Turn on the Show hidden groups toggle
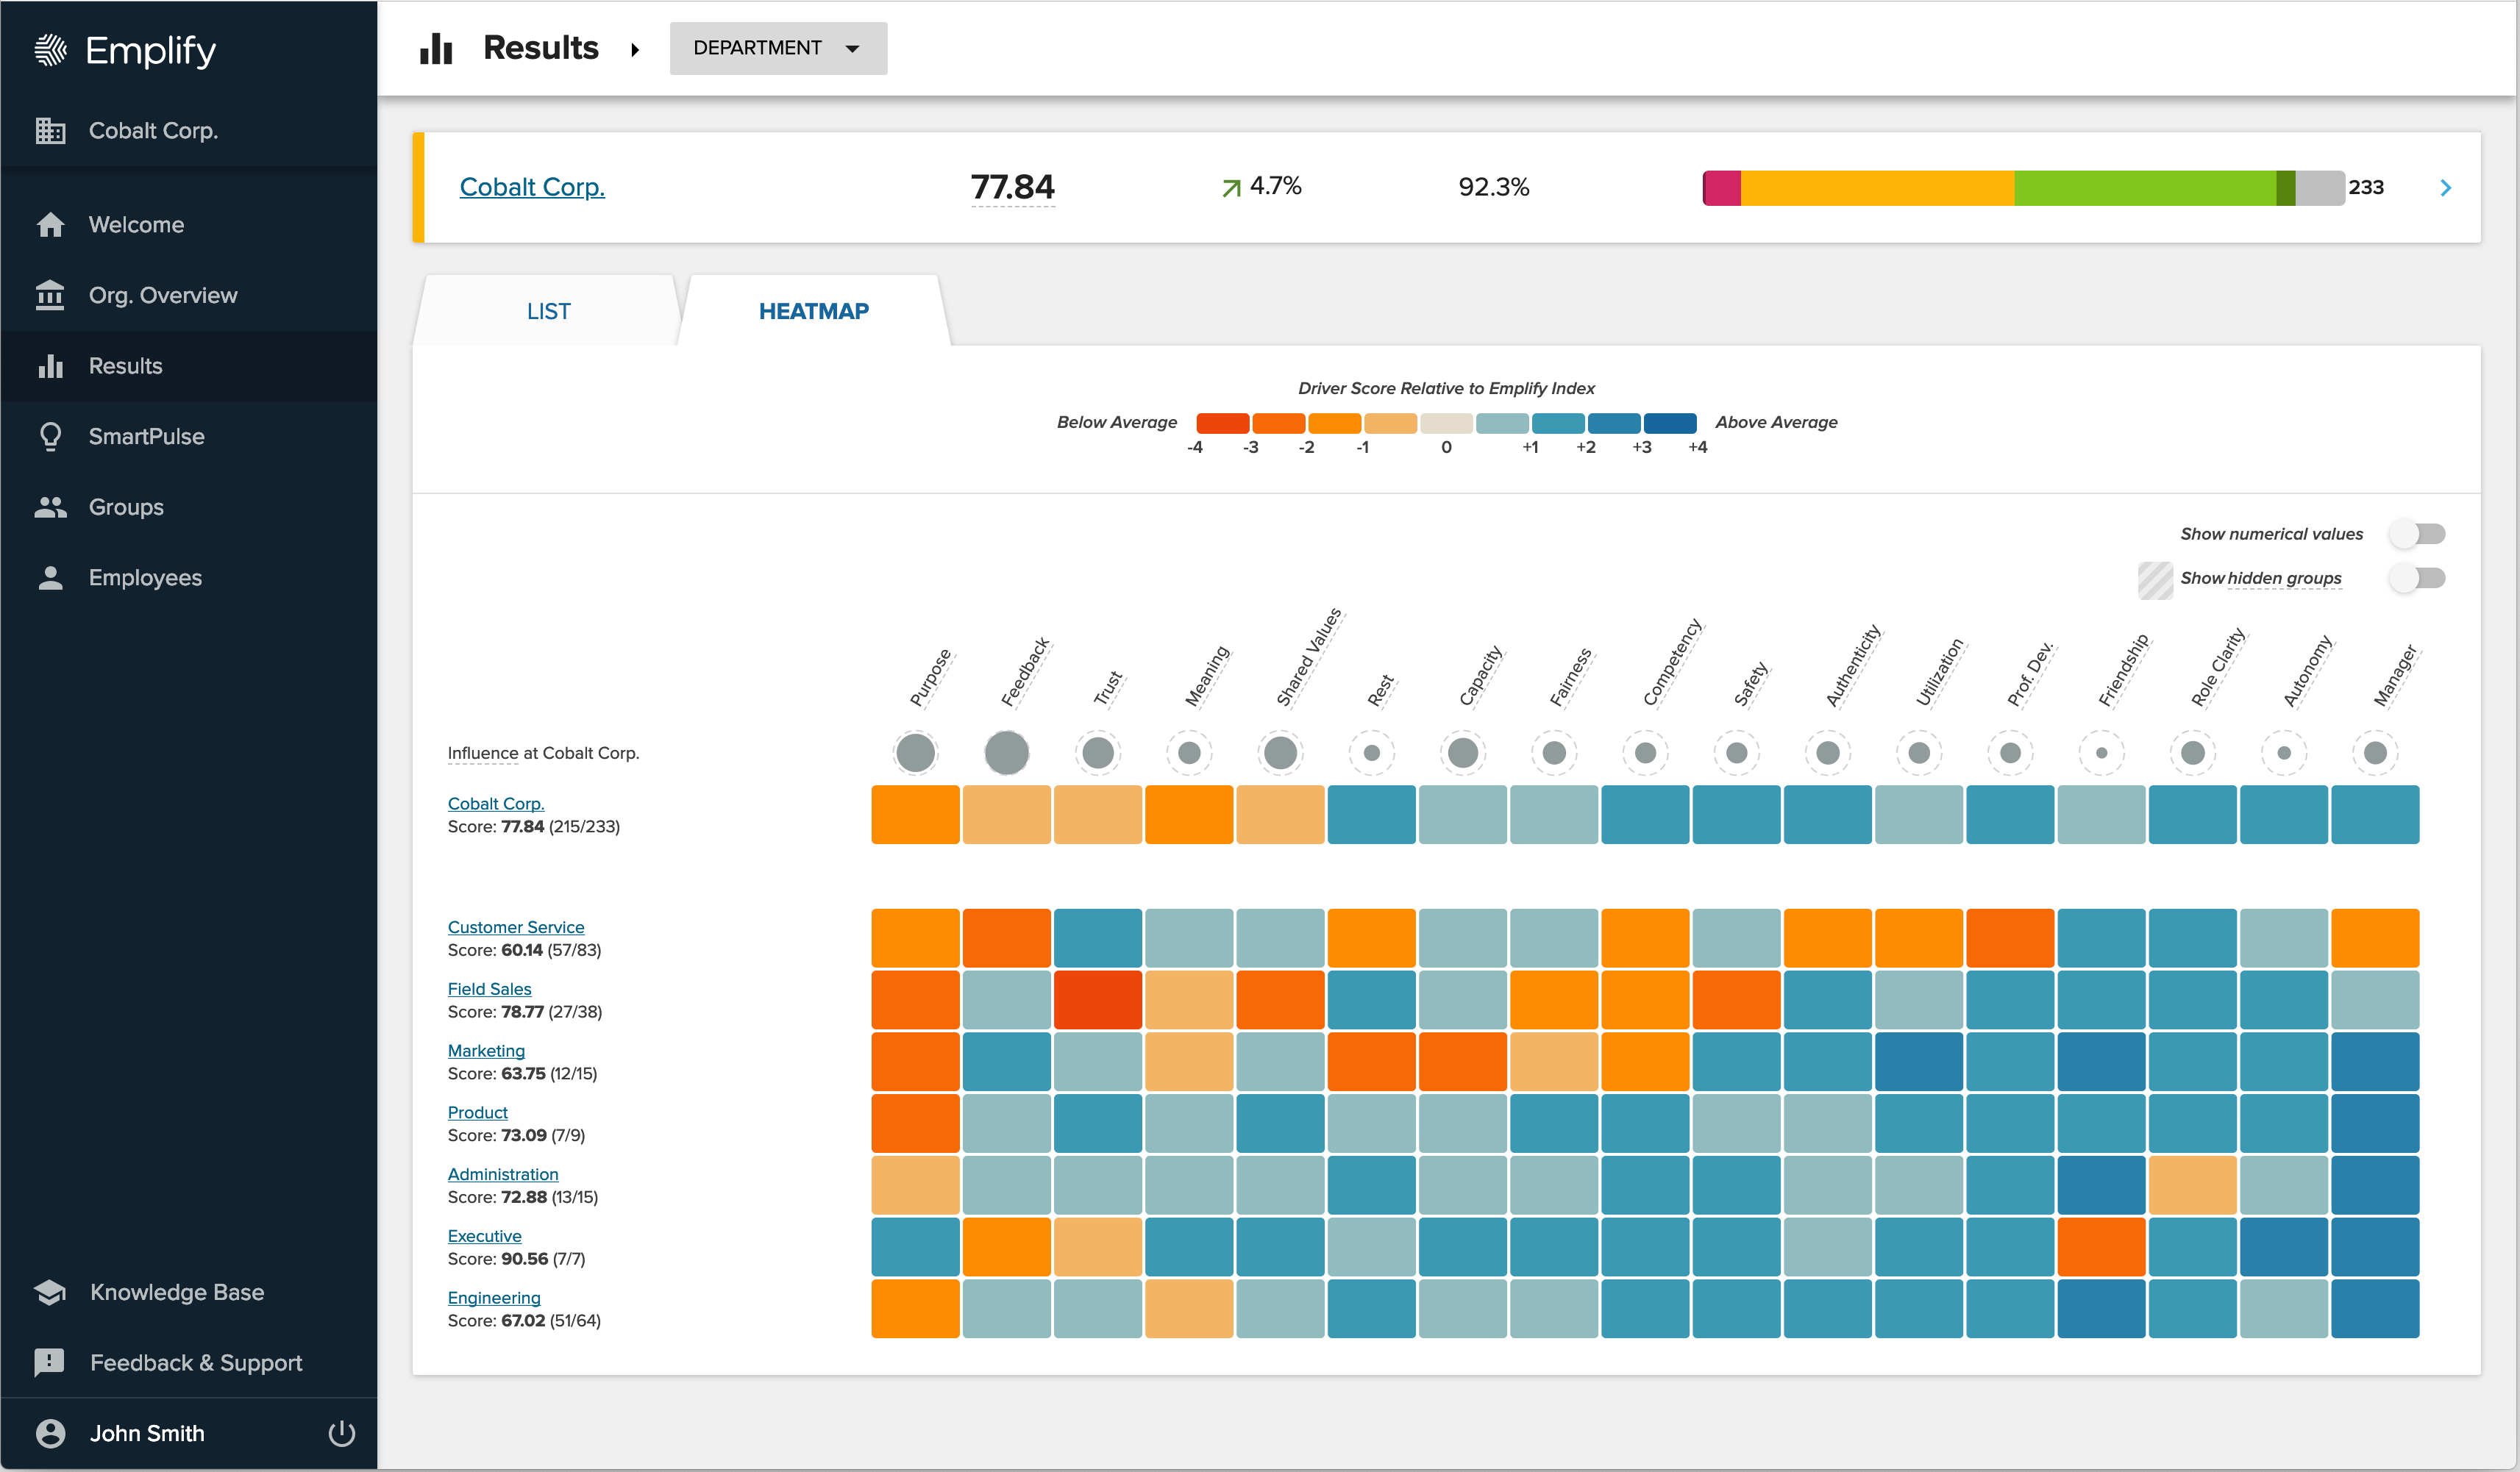The height and width of the screenshot is (1472, 2520). (2416, 578)
